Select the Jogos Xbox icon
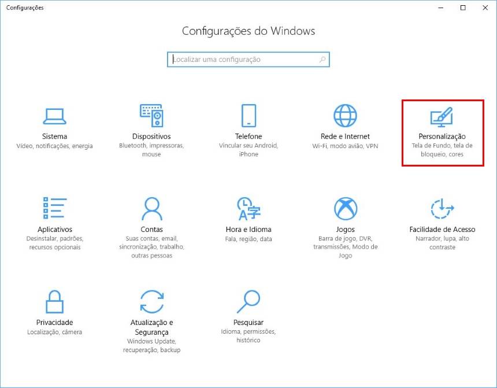The image size is (497, 388). click(345, 208)
